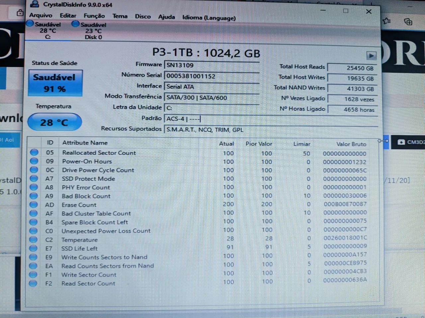
Task: Click the Limiar column header
Action: [x=301, y=144]
